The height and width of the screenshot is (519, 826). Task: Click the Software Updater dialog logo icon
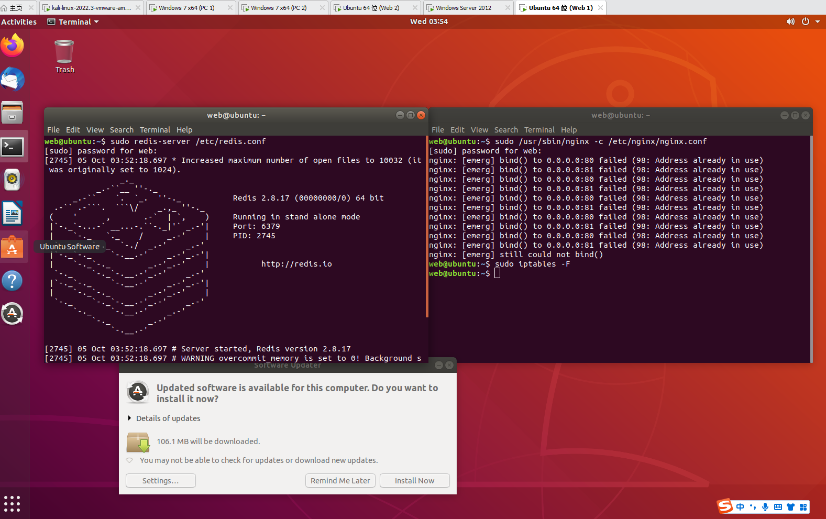point(138,392)
